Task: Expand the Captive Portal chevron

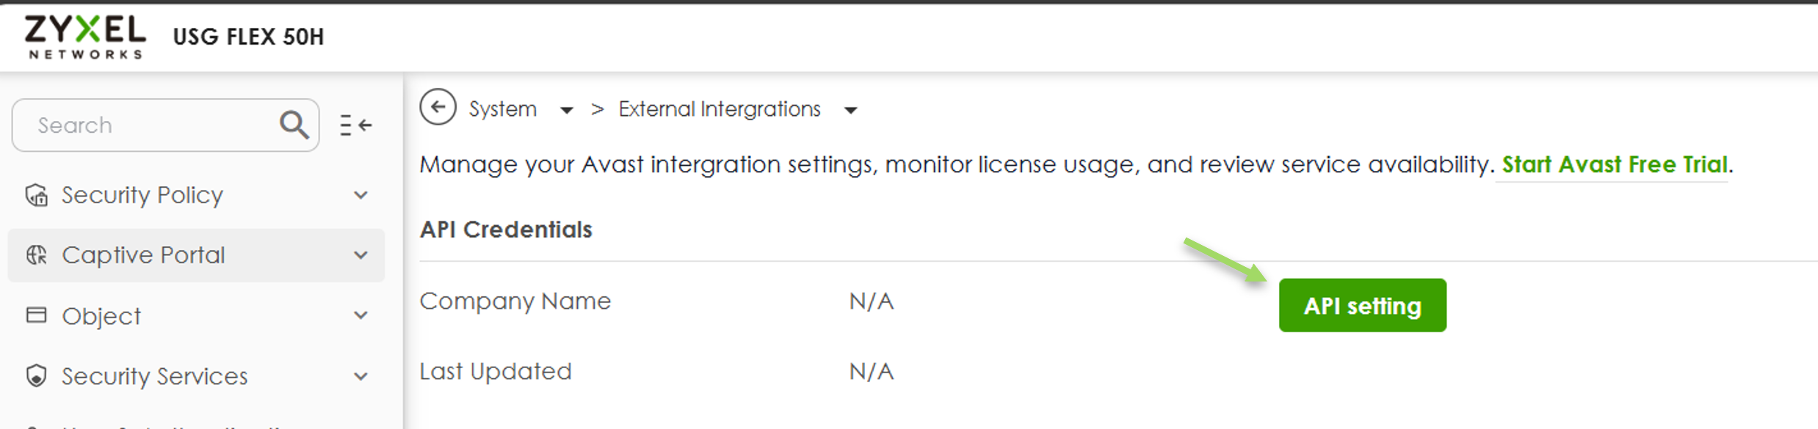Action: 361,255
